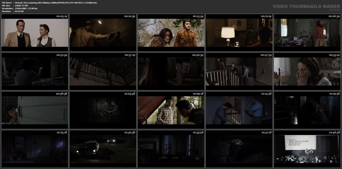This screenshot has height=169, width=342.
Task: Select the thumbnail stamped 00:26:39
Action: [x=307, y=33]
